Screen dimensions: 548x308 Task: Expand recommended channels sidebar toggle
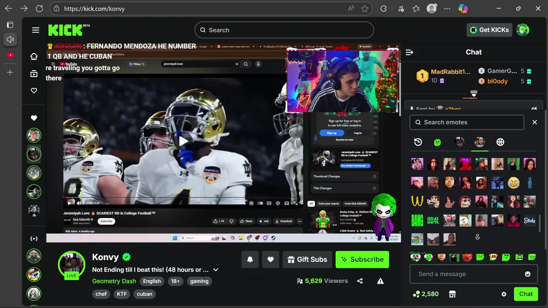[x=34, y=239]
